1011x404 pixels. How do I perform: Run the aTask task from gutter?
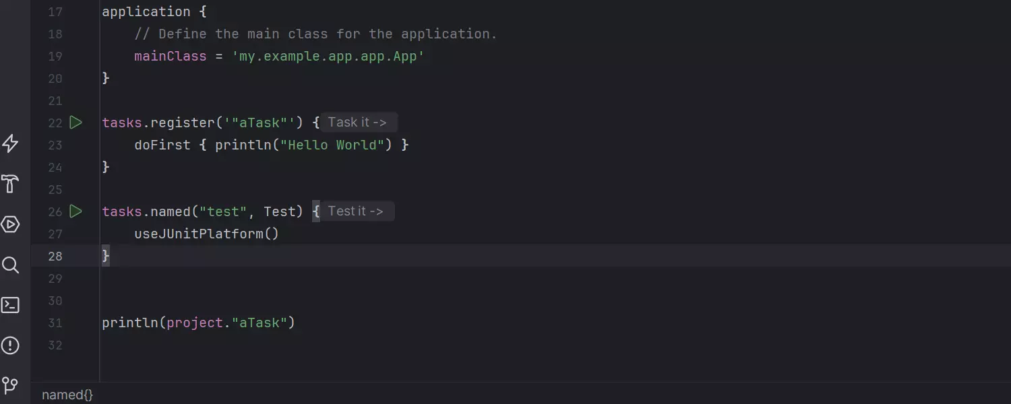pos(75,123)
